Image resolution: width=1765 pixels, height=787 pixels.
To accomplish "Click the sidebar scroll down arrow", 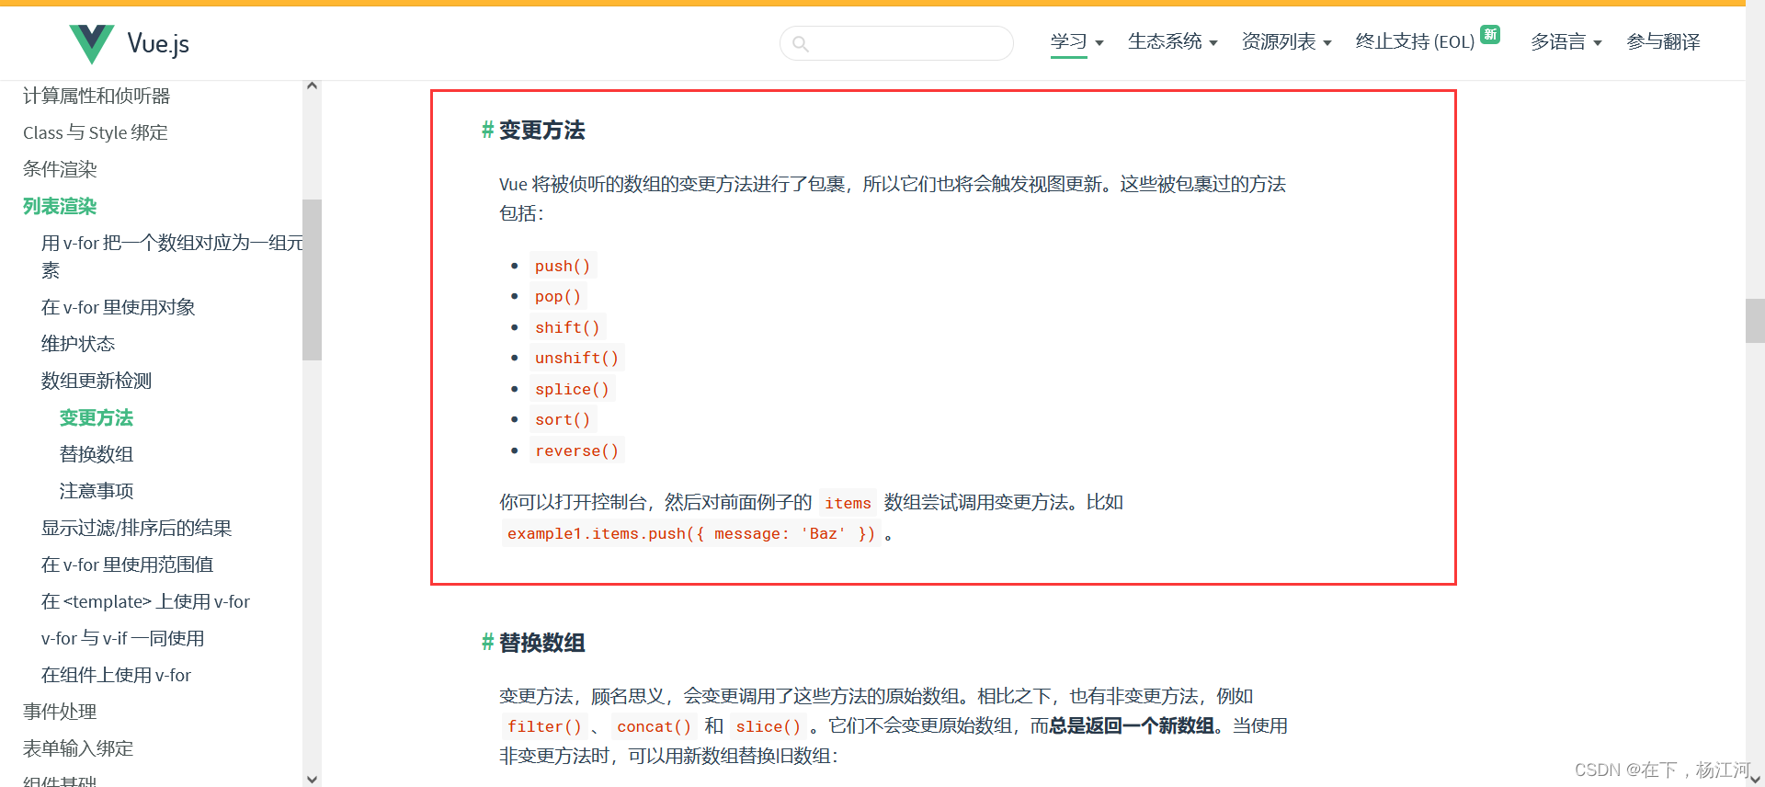I will point(312,779).
